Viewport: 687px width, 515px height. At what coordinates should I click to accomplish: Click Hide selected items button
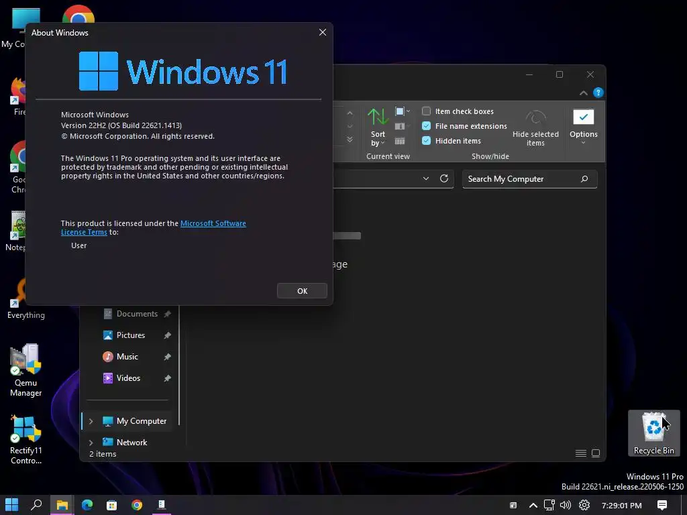click(x=535, y=128)
